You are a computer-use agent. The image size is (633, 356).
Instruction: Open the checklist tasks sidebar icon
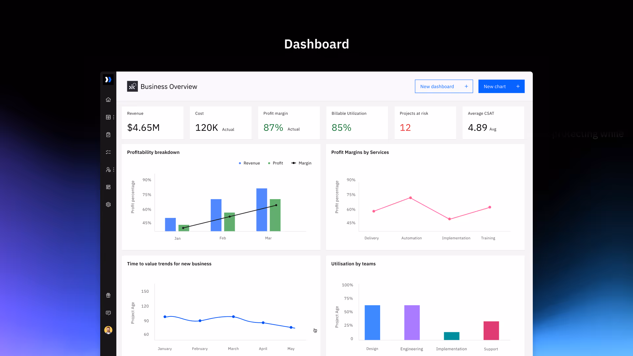pyautogui.click(x=108, y=152)
